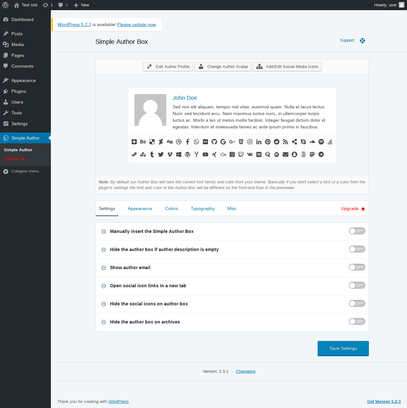Open Plugins in the sidebar menu

(25, 91)
